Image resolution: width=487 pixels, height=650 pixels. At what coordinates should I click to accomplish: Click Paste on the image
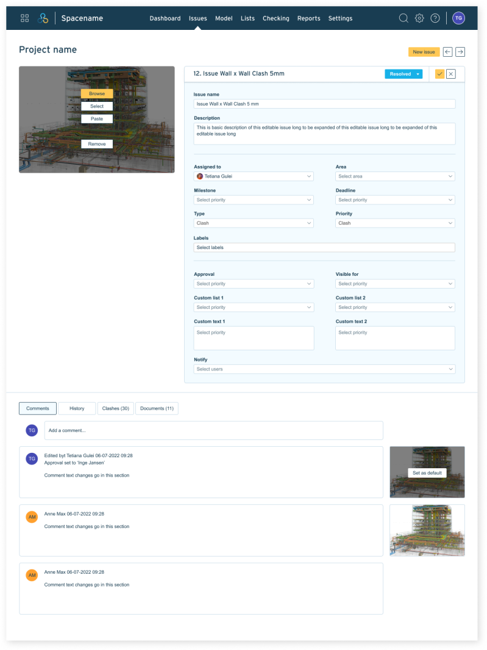pyautogui.click(x=97, y=118)
